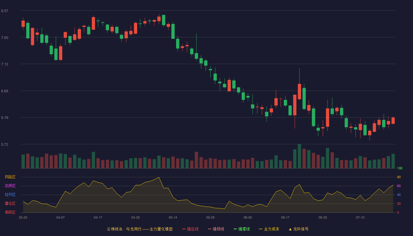Click the 04-17 date label

(x=98, y=217)
